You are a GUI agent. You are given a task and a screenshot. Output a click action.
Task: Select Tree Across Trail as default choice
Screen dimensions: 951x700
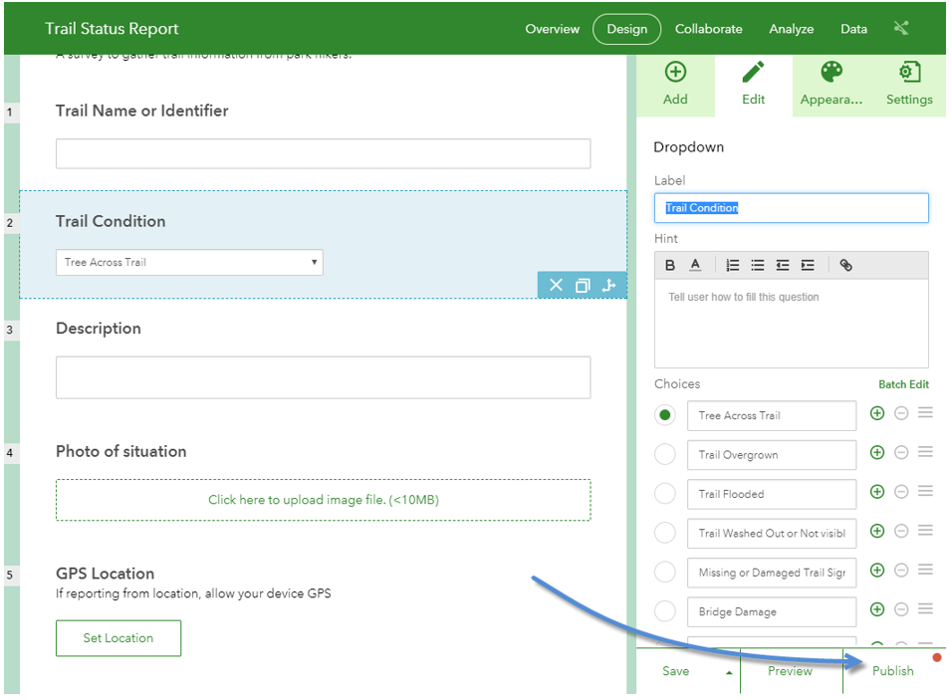[665, 415]
